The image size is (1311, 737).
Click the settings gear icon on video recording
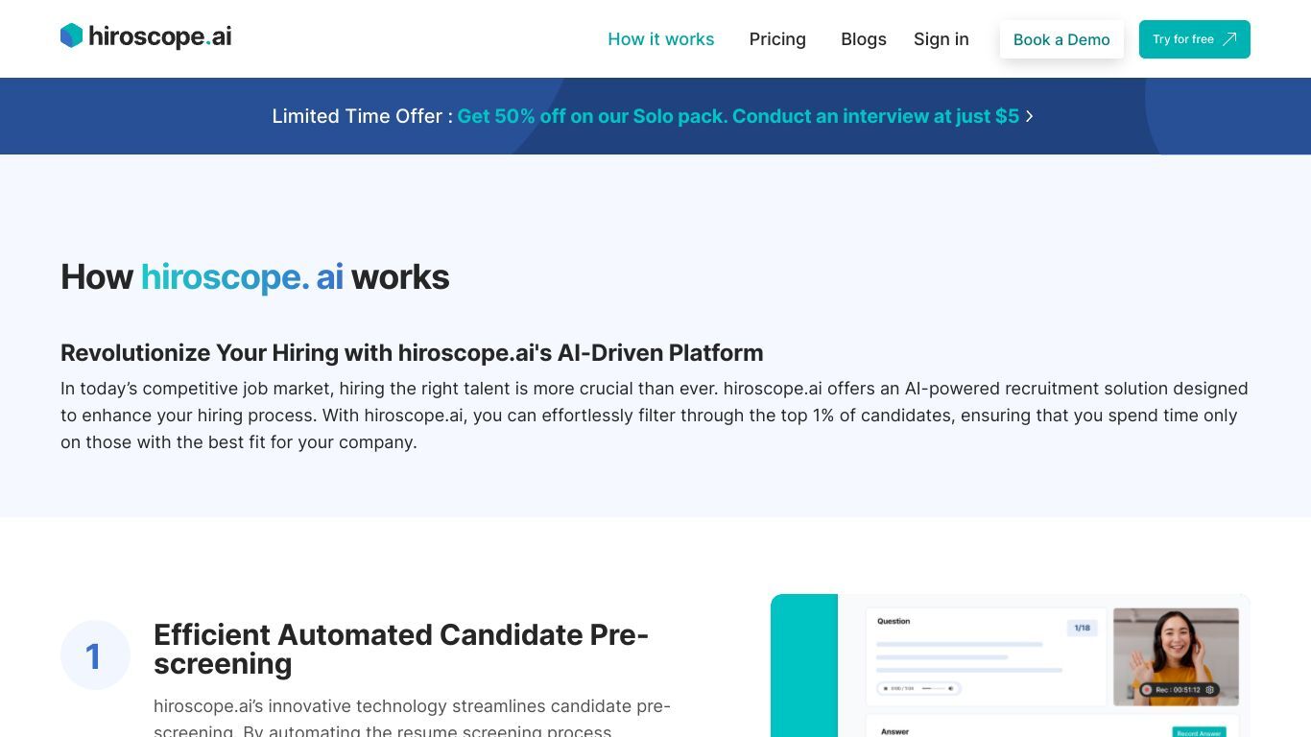(1209, 690)
